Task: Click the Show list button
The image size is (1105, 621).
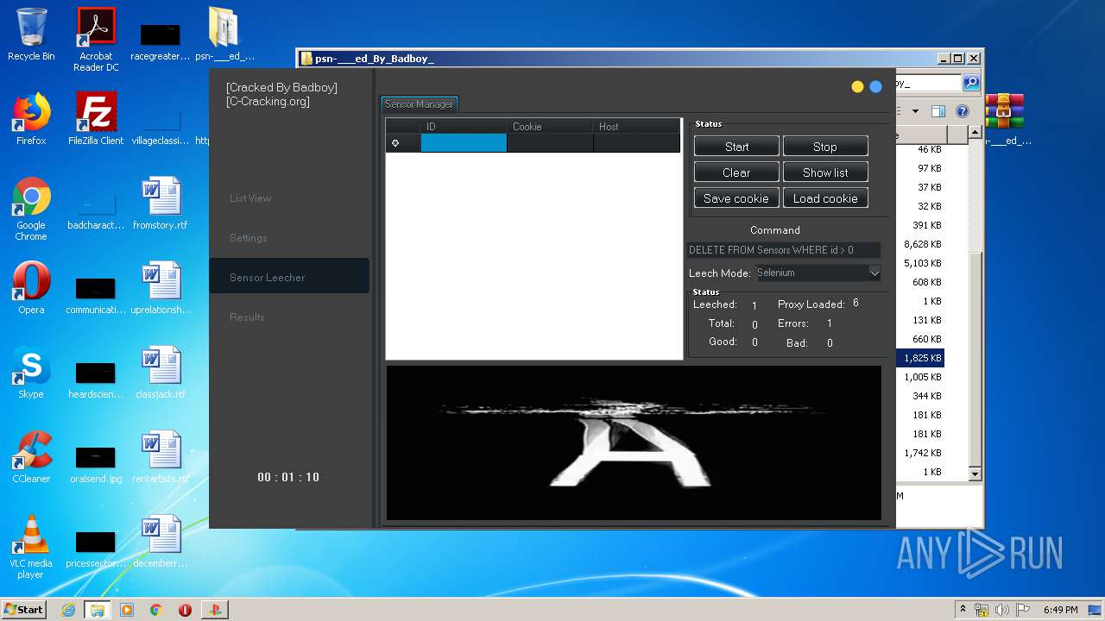Action: [x=825, y=172]
